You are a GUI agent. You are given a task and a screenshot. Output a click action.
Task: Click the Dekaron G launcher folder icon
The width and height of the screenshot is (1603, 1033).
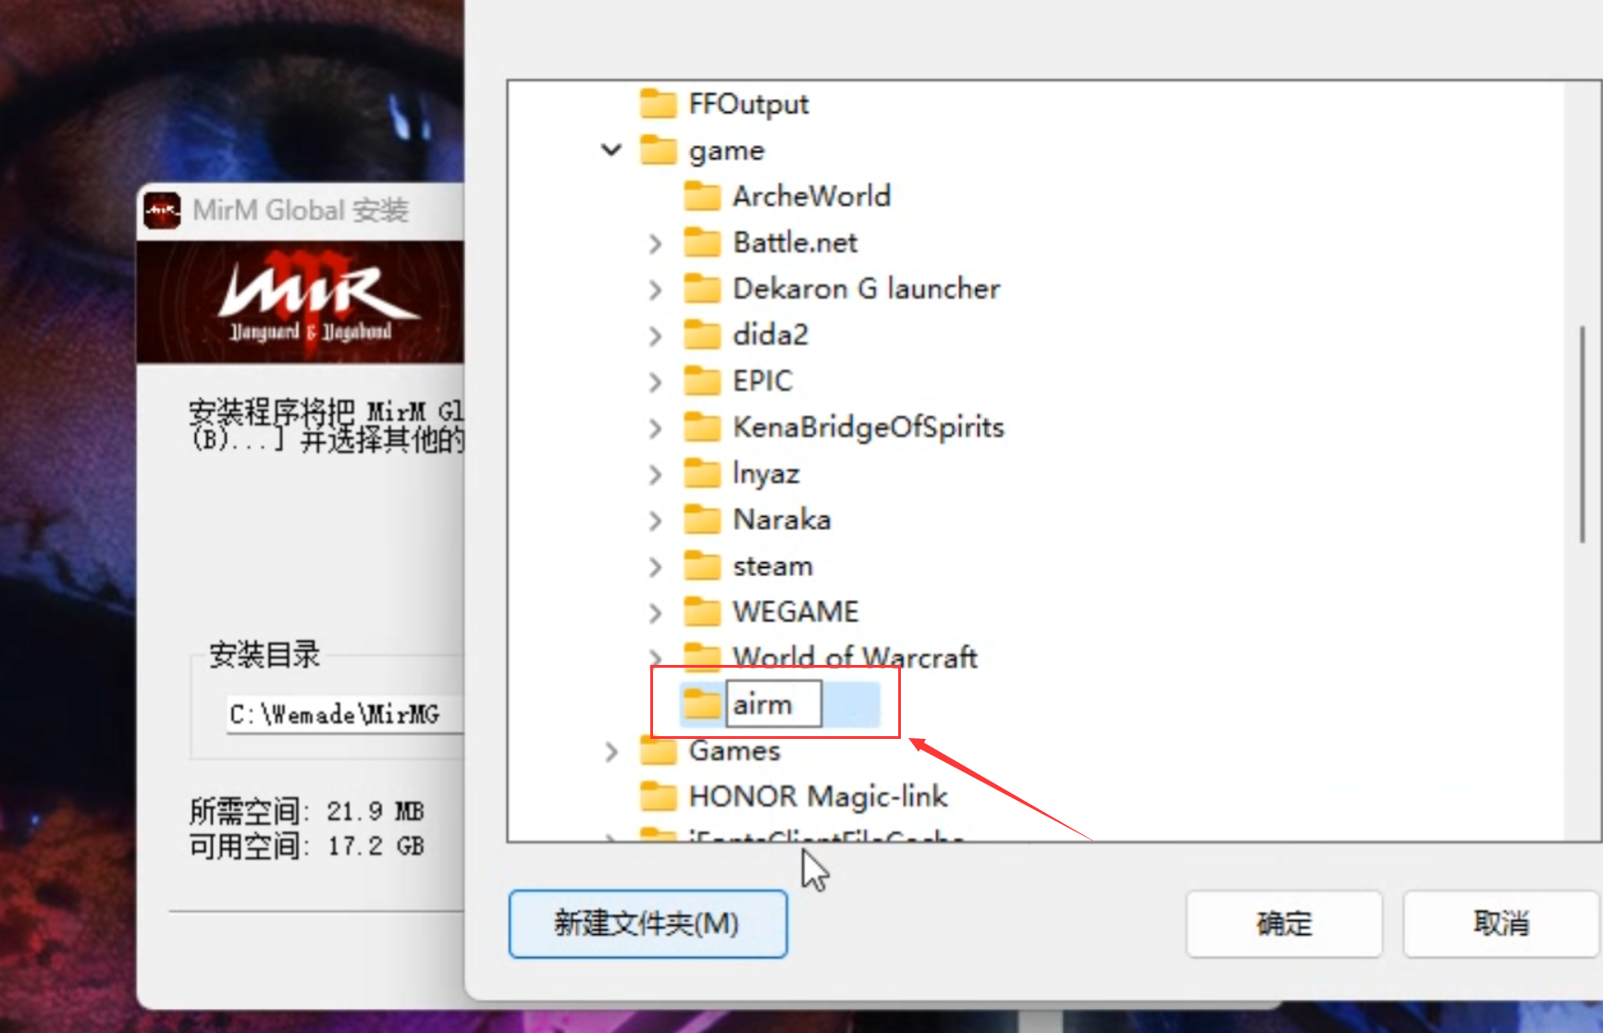702,289
